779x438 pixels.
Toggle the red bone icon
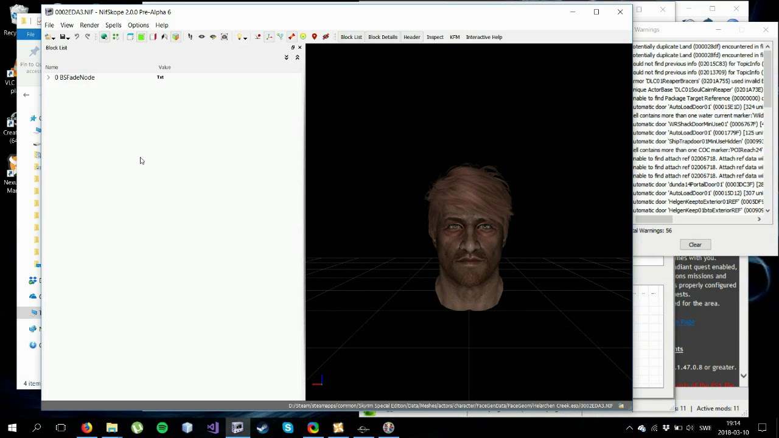(x=292, y=37)
